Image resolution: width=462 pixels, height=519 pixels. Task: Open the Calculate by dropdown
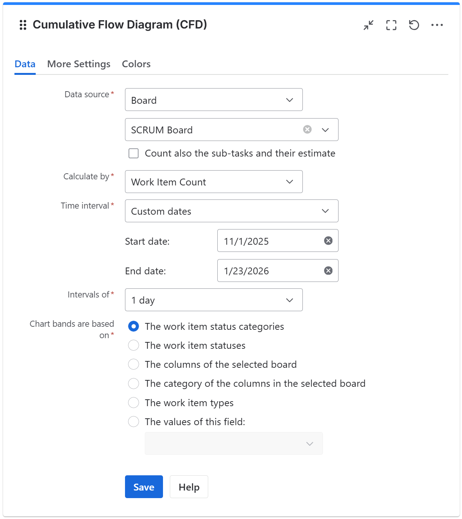coord(214,182)
